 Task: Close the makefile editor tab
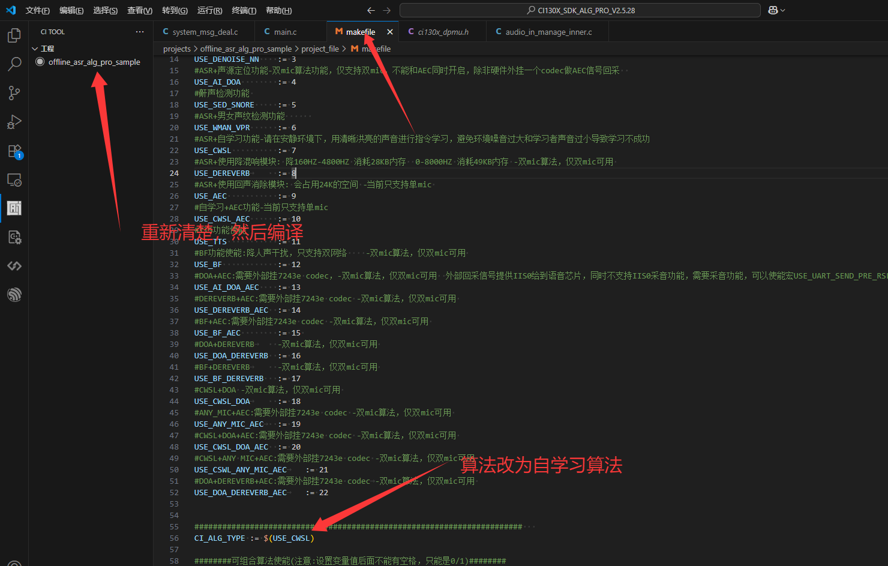390,32
